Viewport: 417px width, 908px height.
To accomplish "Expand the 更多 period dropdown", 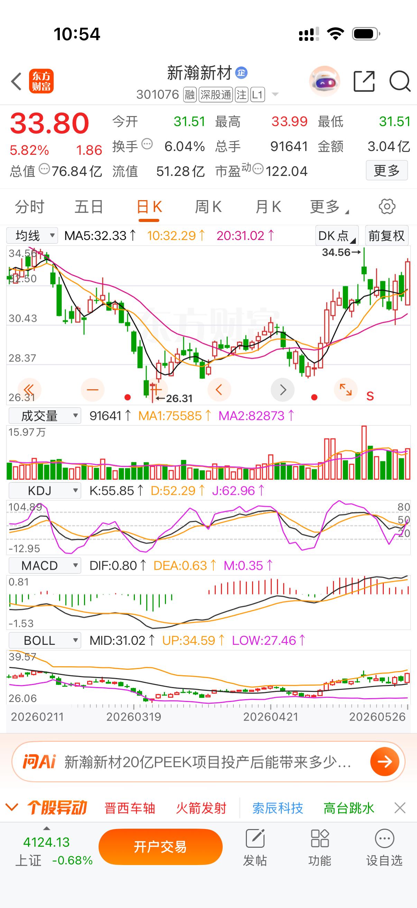I will [329, 206].
